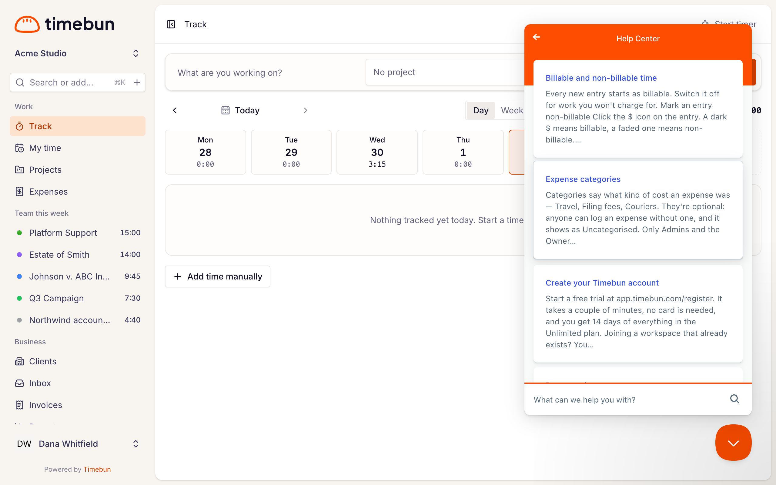Go to previous day using left chevron
The height and width of the screenshot is (485, 776).
point(175,110)
